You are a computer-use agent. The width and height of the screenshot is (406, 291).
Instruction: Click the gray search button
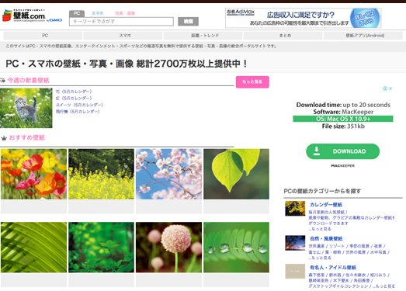[188, 22]
